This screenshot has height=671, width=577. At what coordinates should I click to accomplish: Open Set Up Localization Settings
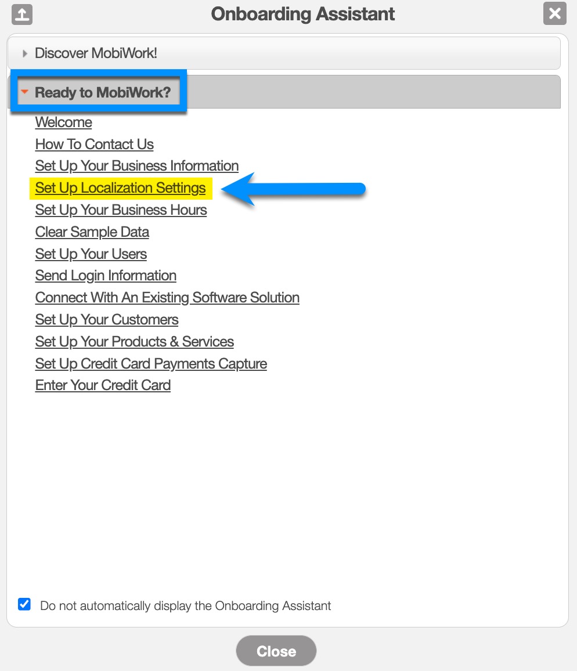point(120,188)
